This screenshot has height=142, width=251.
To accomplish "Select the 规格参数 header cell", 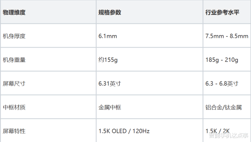I will point(110,12).
